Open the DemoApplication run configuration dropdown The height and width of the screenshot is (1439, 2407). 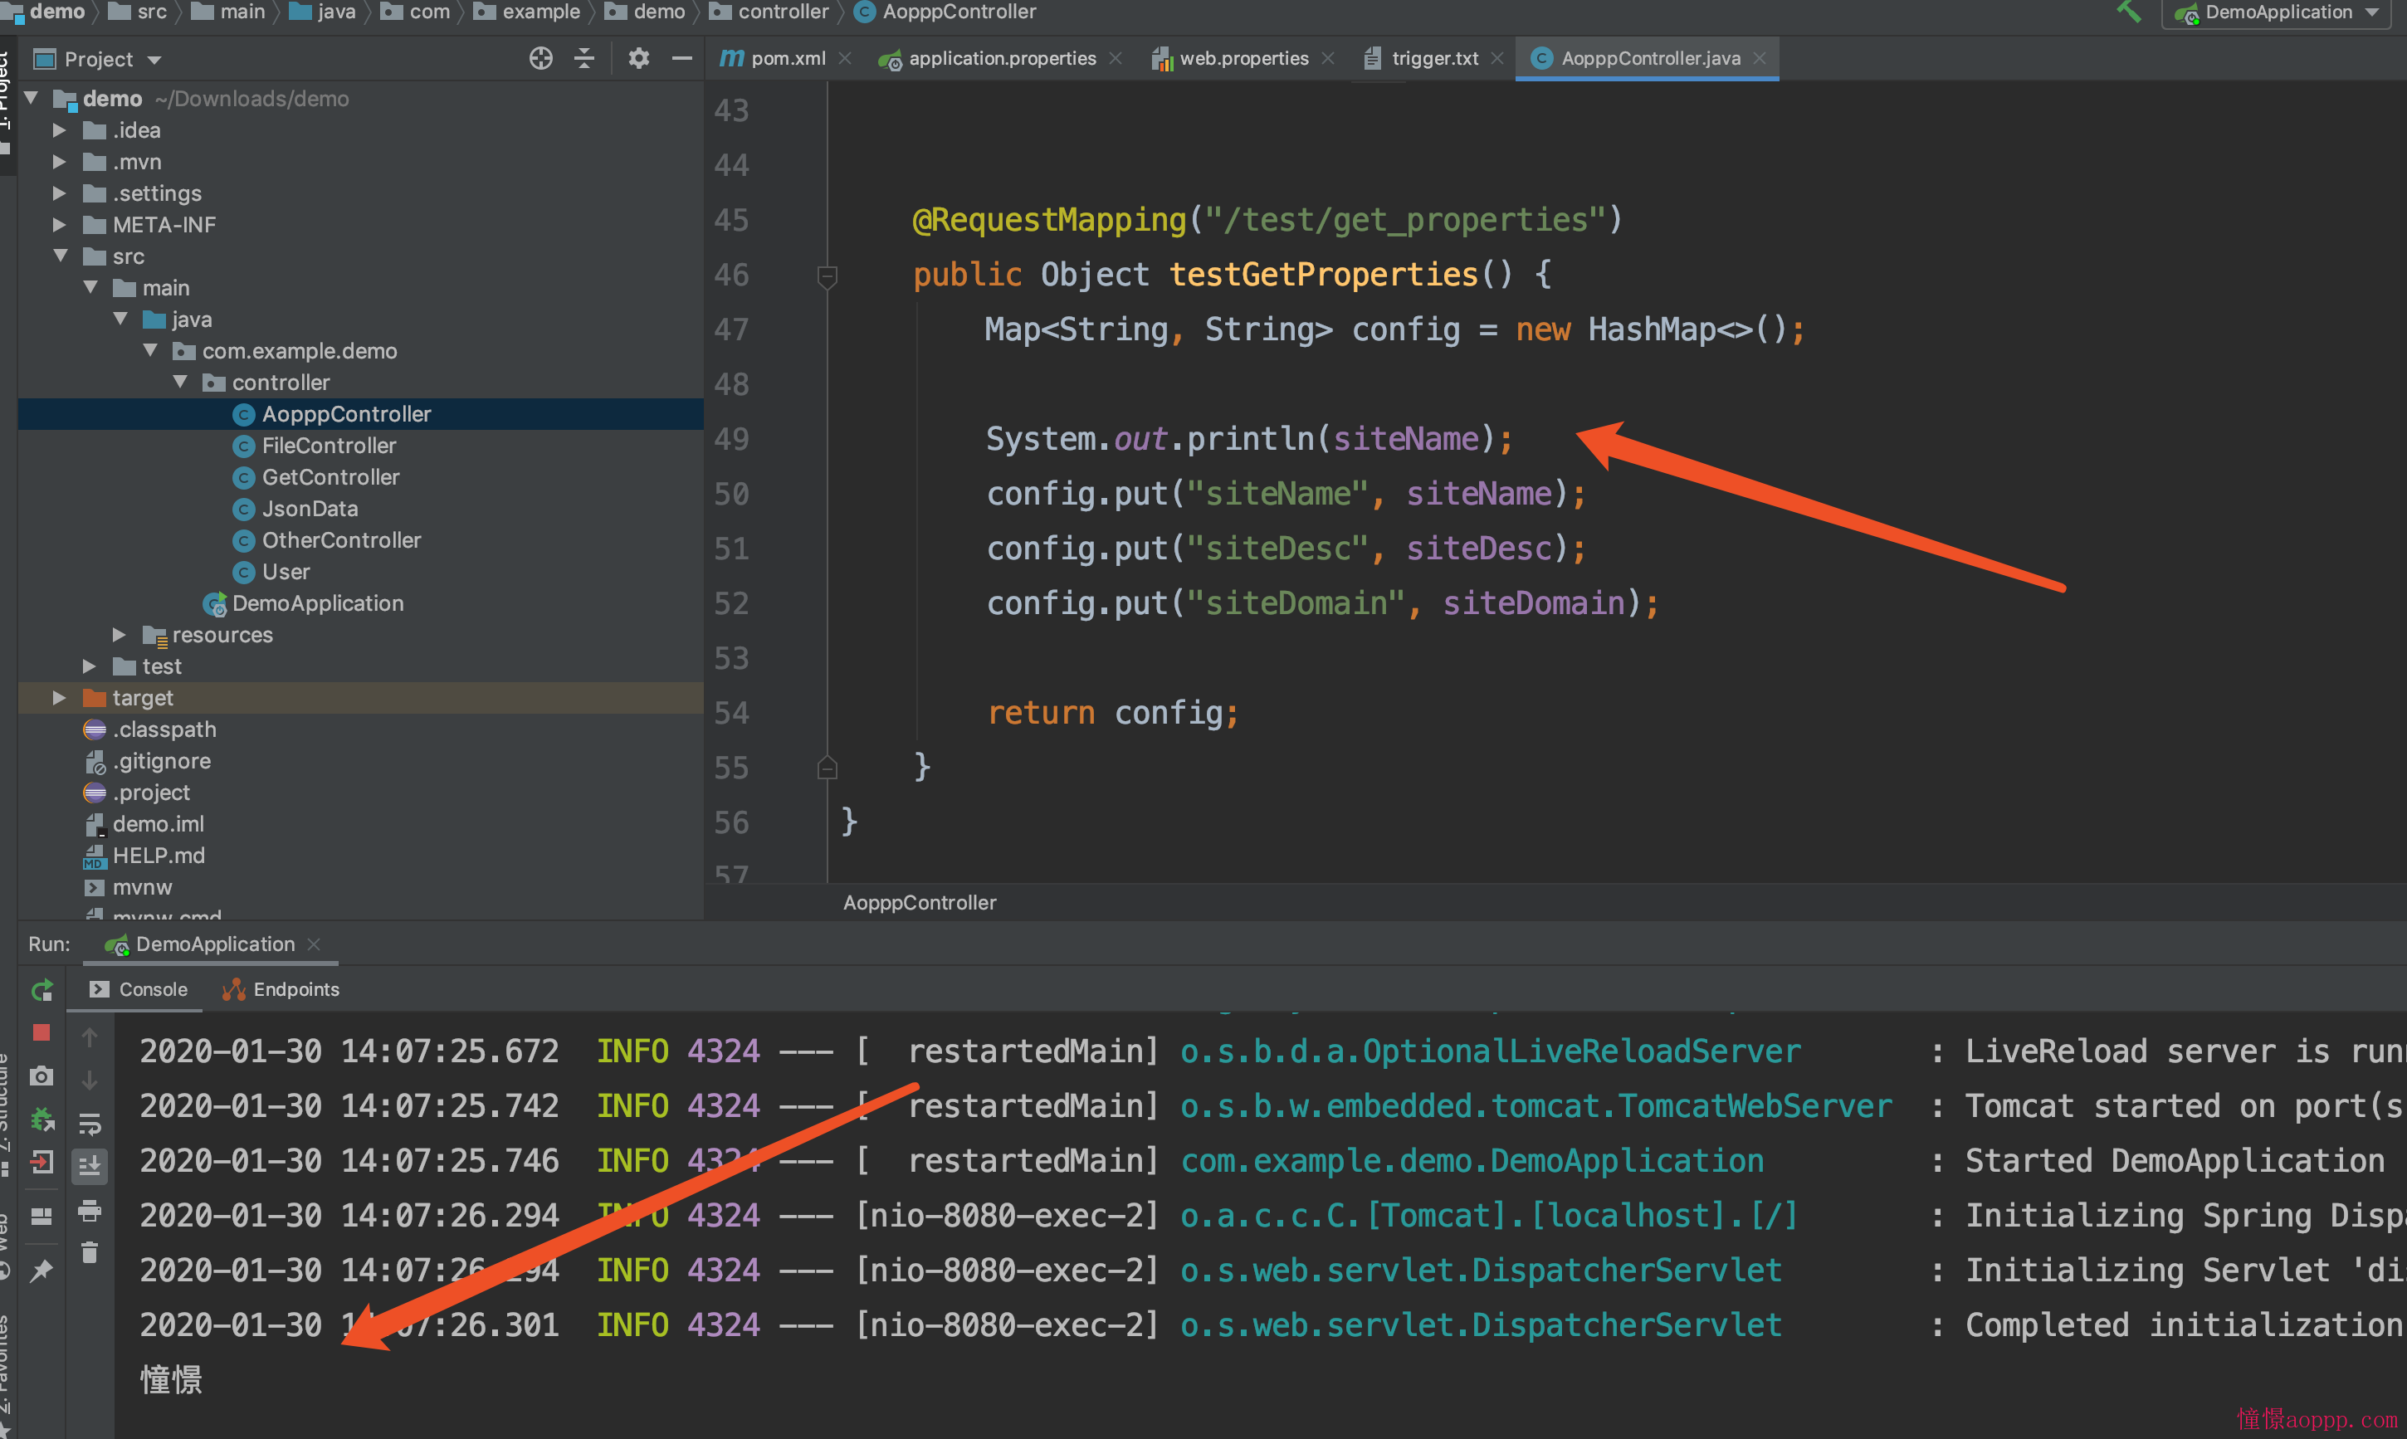click(2275, 12)
